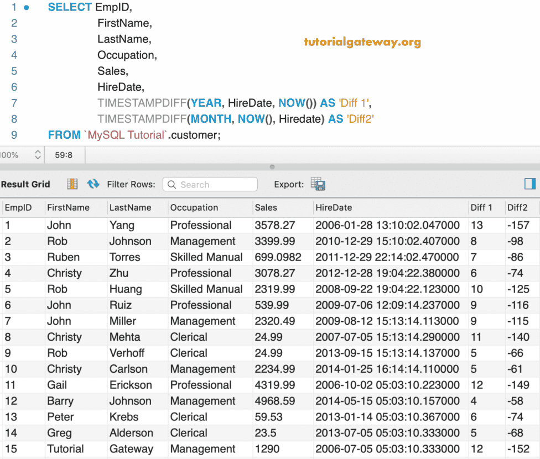Screen dimensions: 540x459
Task: Click the cursor position 59:8 indicator
Action: [x=64, y=155]
